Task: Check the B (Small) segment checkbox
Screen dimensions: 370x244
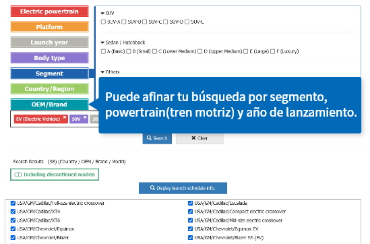Action: click(129, 51)
